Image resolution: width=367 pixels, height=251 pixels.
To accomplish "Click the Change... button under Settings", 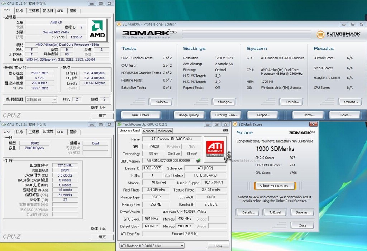I will click(x=225, y=102).
